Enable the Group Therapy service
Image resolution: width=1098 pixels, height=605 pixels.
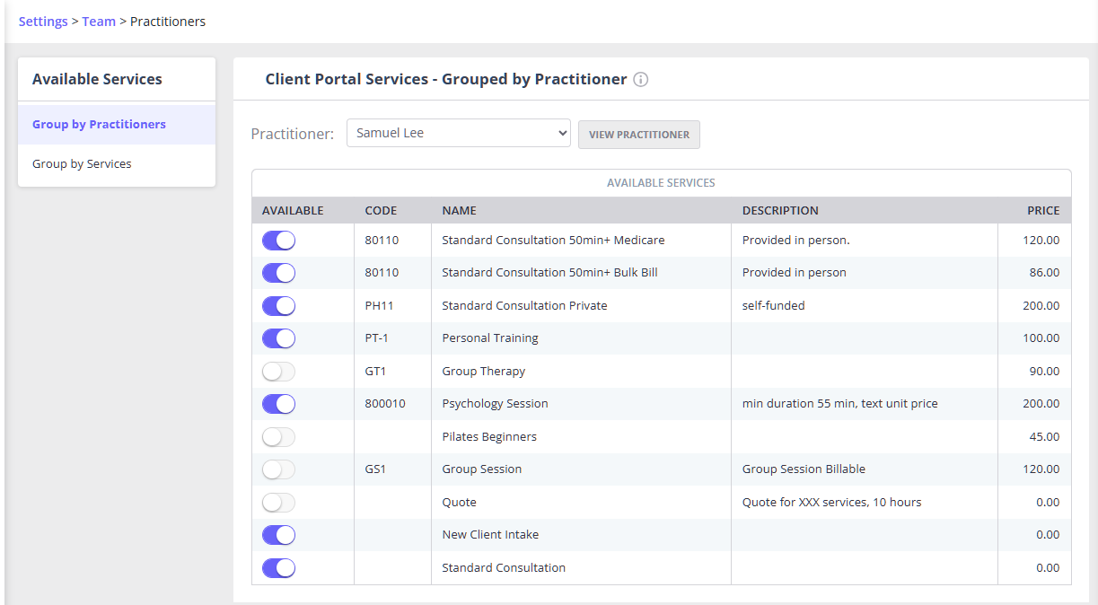click(x=278, y=372)
